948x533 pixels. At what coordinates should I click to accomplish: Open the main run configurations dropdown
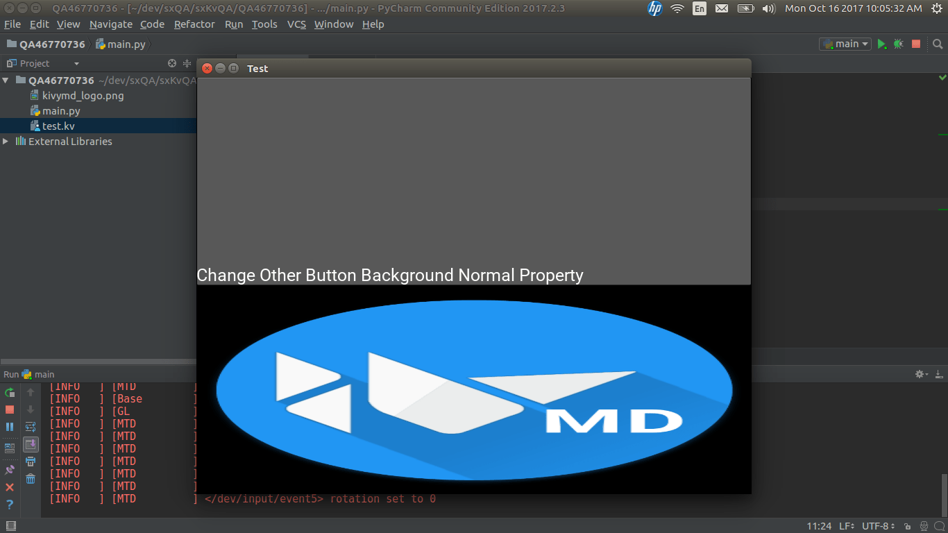tap(845, 44)
